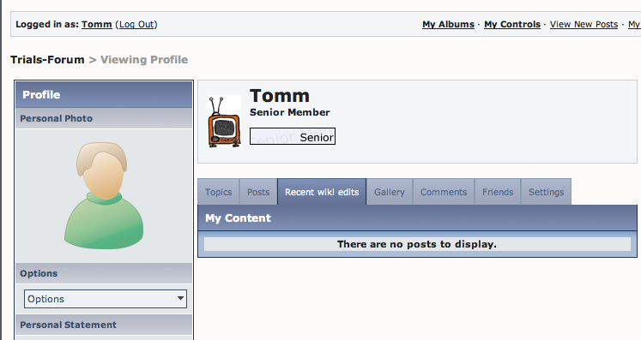
Task: Open the My Controls link
Action: pyautogui.click(x=512, y=25)
